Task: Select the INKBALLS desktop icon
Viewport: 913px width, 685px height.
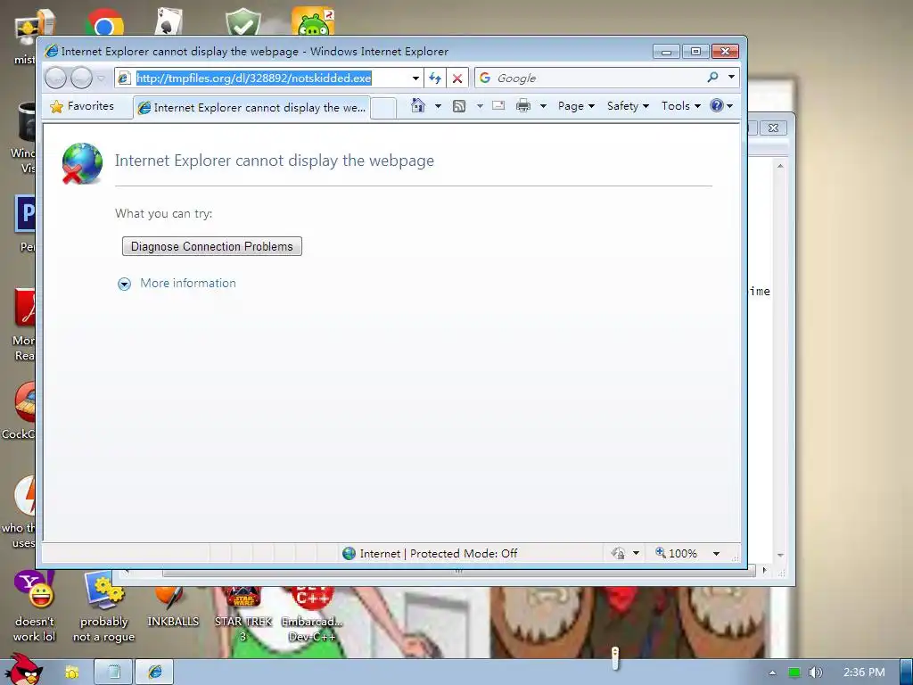Action: [x=173, y=606]
